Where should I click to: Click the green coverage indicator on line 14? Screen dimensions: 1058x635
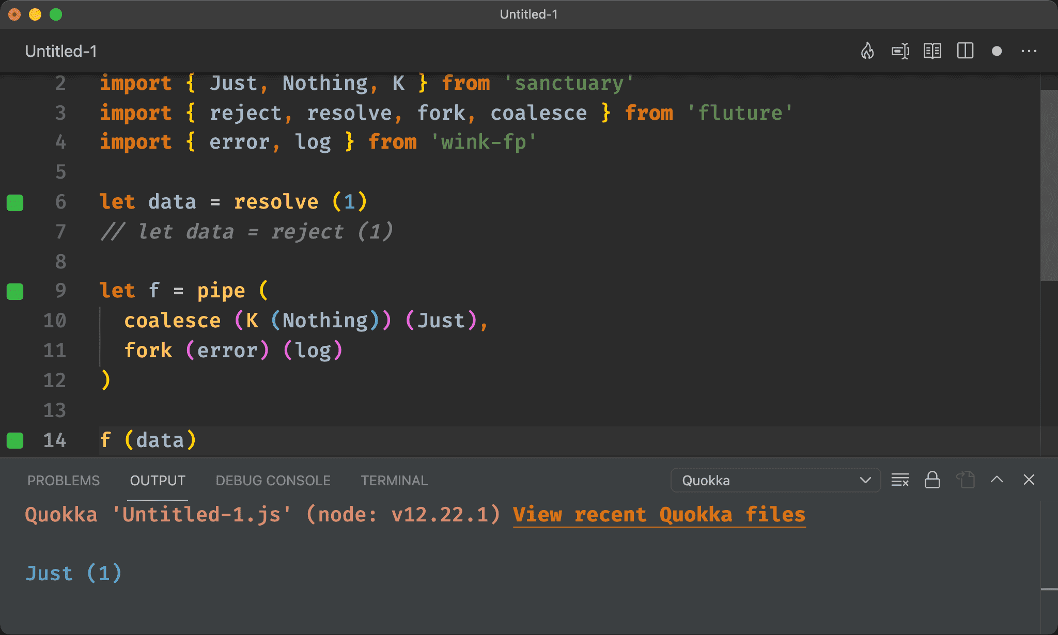pyautogui.click(x=15, y=440)
